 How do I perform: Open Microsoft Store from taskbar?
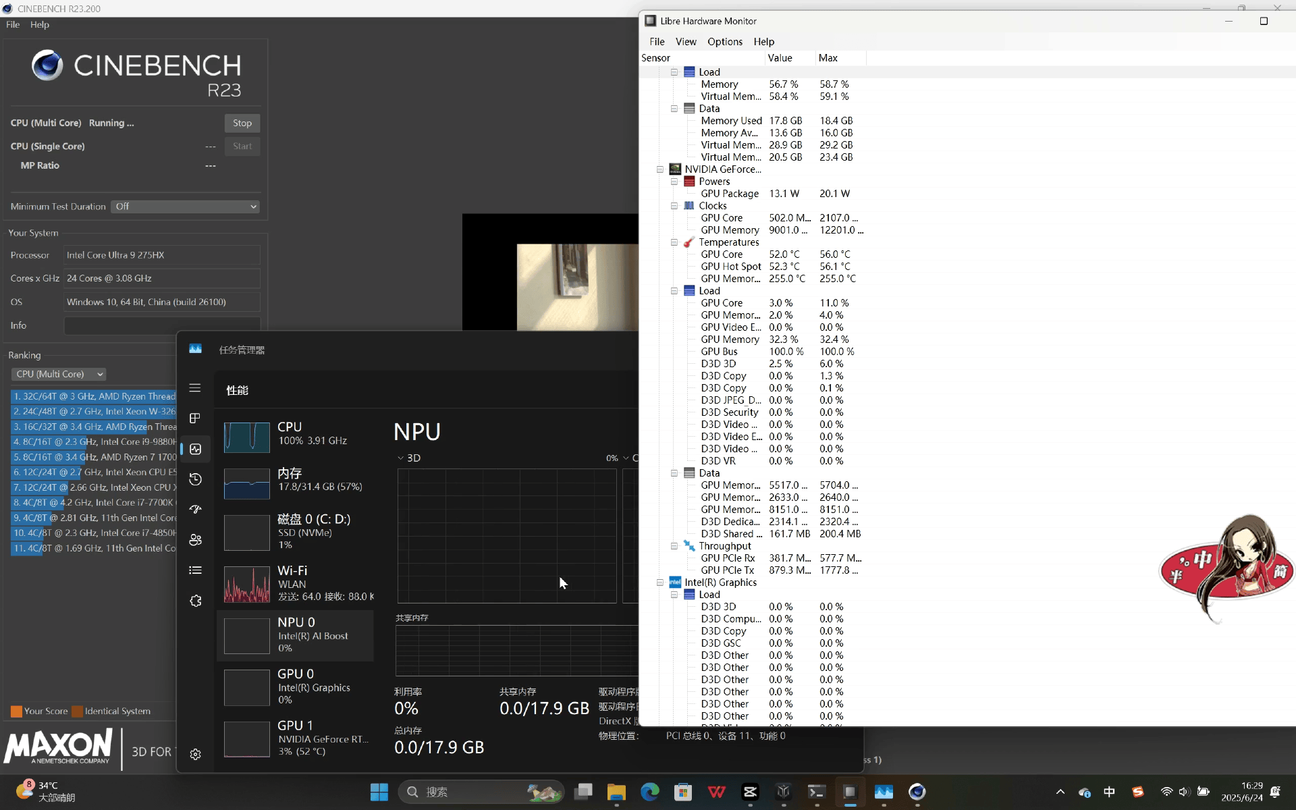[683, 792]
